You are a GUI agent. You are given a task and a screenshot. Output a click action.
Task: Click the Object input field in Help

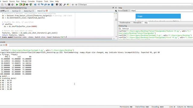click(x=164, y=11)
